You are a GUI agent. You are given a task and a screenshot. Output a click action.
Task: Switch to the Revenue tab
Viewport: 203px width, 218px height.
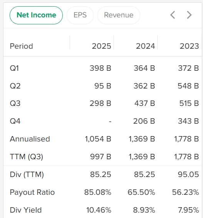119,15
